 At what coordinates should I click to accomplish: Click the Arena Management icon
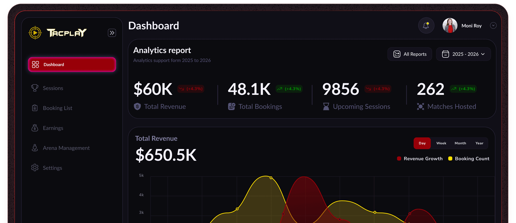pyautogui.click(x=35, y=148)
